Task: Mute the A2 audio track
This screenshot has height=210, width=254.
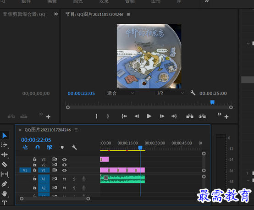Action: tap(64, 188)
